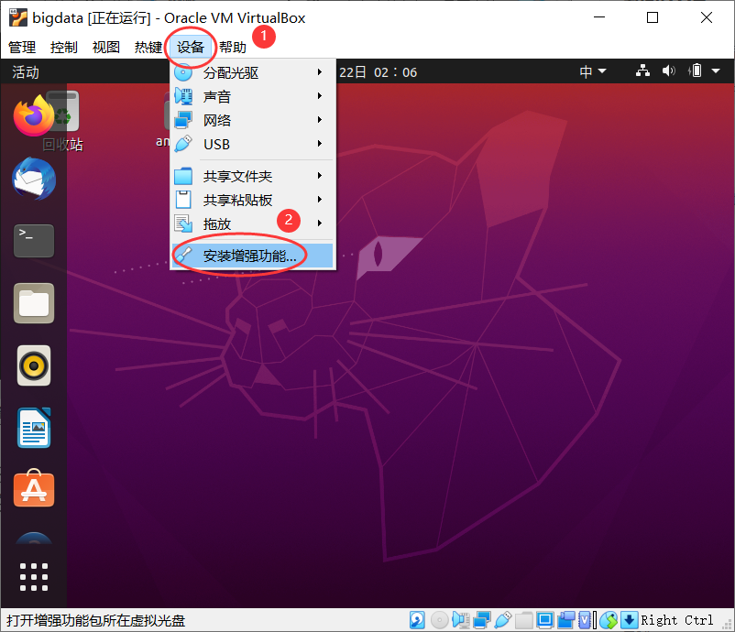Open the 帮助 menu
The image size is (735, 632).
click(233, 47)
